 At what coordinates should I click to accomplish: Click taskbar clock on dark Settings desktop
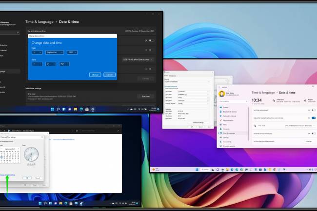pos(152,109)
